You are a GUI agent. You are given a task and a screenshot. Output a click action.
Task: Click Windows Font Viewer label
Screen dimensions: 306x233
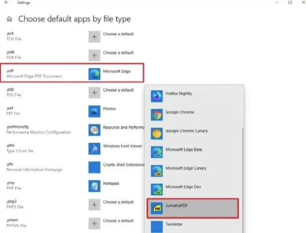tap(123, 146)
